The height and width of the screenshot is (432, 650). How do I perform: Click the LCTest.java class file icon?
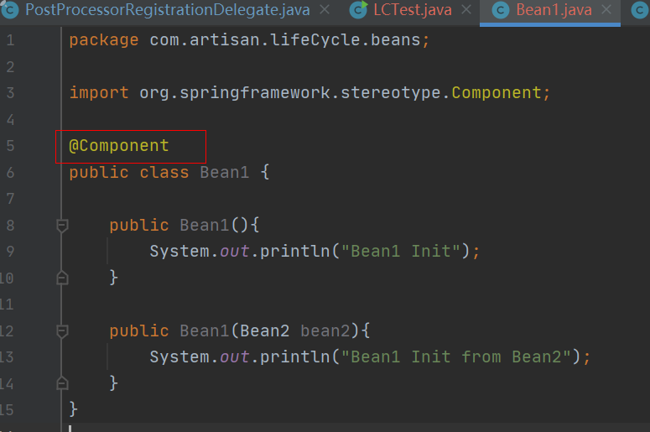coord(358,10)
